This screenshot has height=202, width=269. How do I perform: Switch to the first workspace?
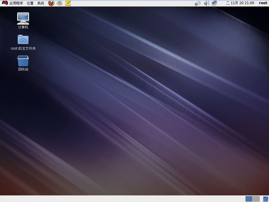coord(249,199)
